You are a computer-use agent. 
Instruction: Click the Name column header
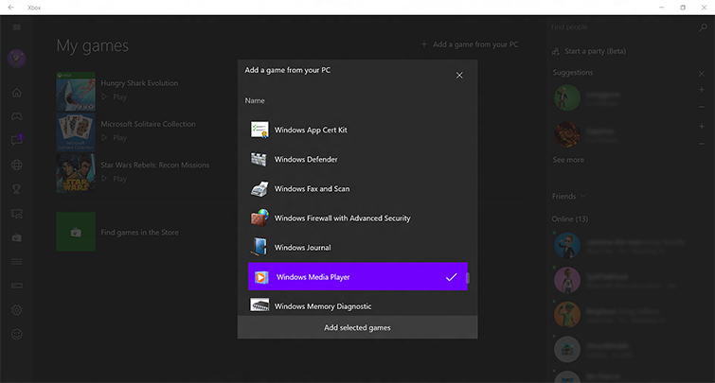coord(255,100)
